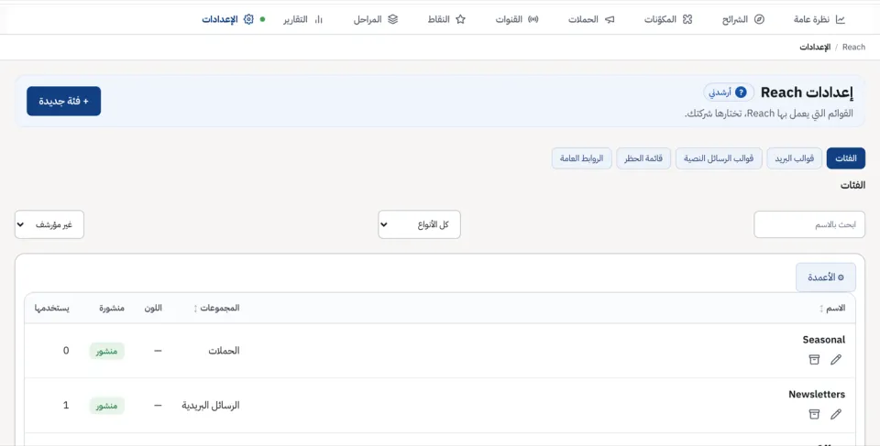Click the compass icon beside الشرائح
880x446 pixels.
[759, 19]
